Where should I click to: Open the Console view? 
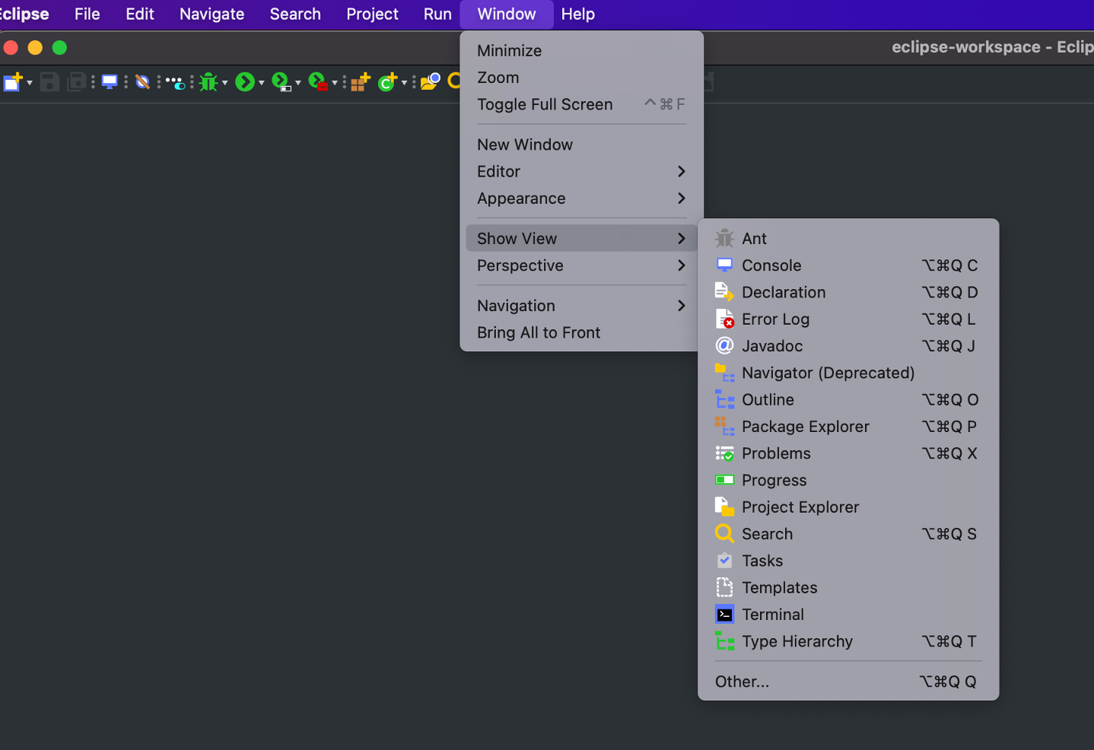(x=848, y=265)
